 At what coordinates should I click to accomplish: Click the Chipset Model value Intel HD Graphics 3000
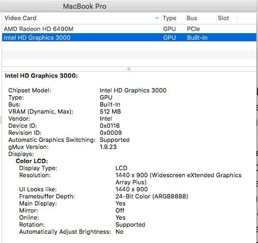133,90
